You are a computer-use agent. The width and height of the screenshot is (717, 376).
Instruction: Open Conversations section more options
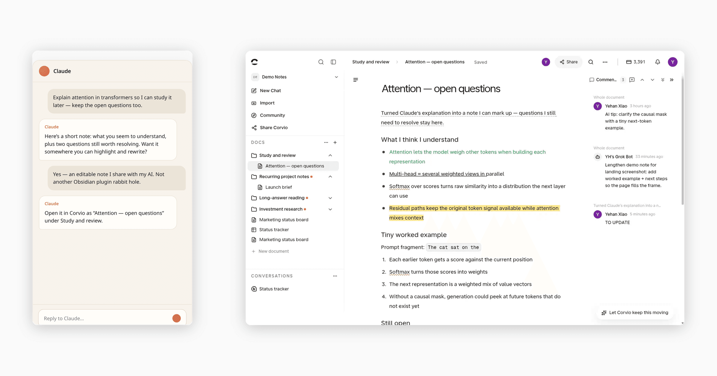point(335,276)
